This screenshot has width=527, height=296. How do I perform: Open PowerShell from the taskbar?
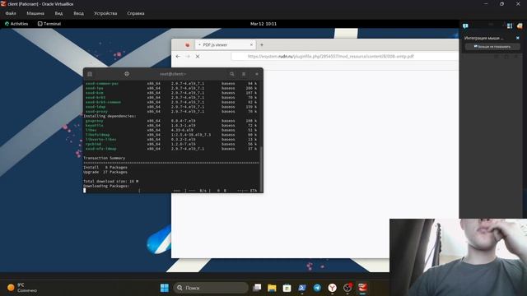302,288
